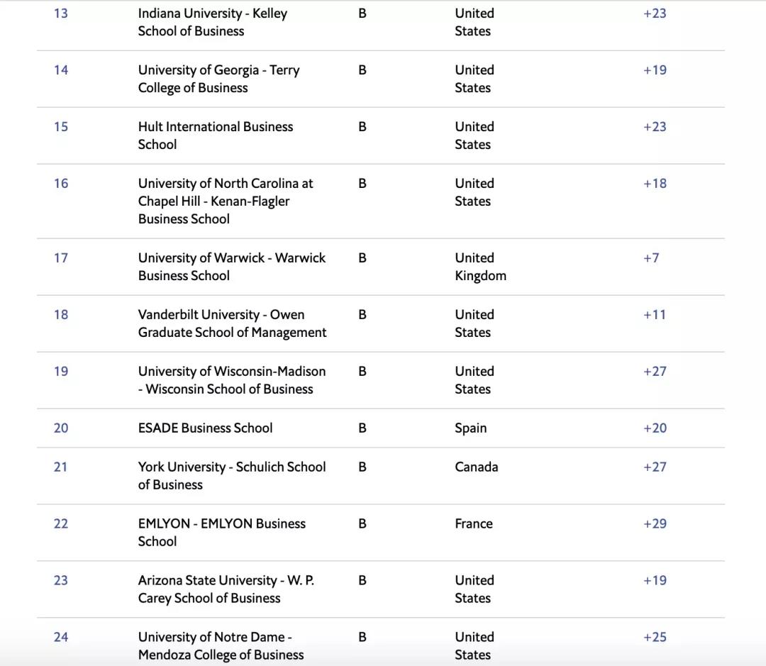Select University of Georgia - Terry College

tap(218, 79)
